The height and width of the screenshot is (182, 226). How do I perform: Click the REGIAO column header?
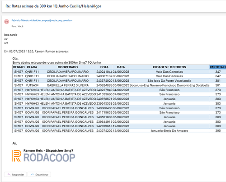point(19,67)
